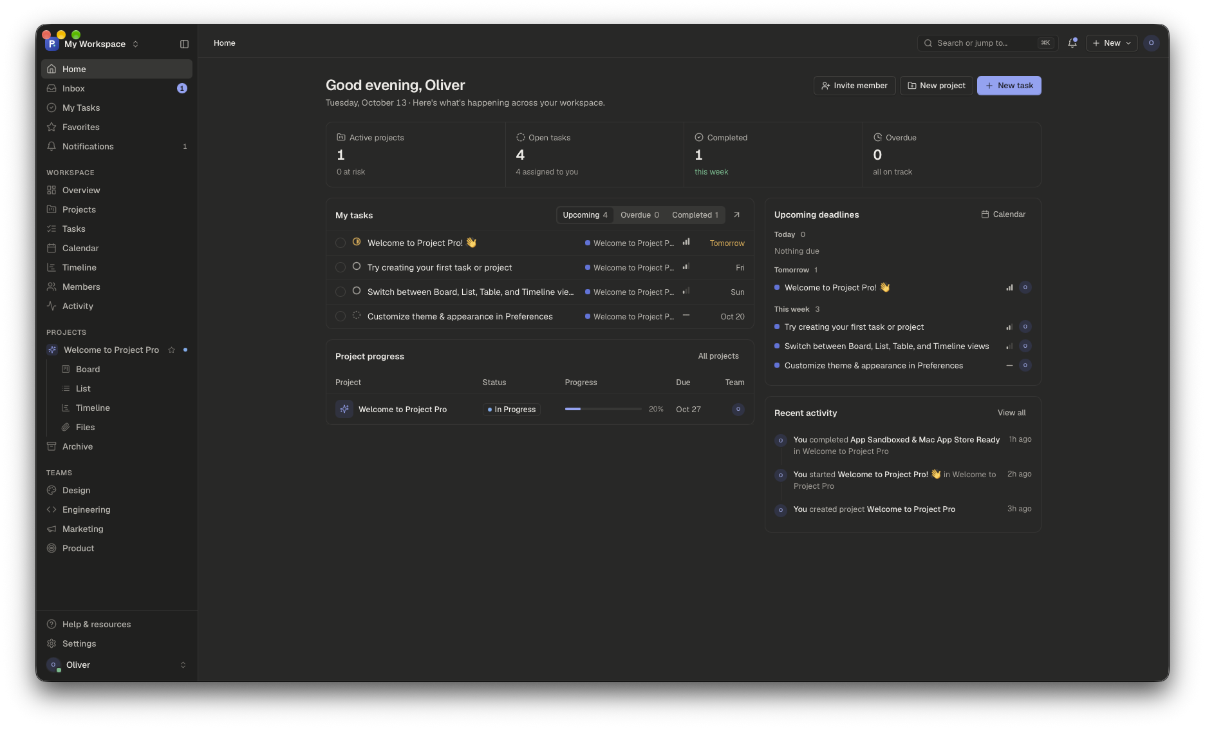This screenshot has height=729, width=1205.
Task: Tick the 'Customize theme & appearance' task checkbox
Action: coord(341,316)
